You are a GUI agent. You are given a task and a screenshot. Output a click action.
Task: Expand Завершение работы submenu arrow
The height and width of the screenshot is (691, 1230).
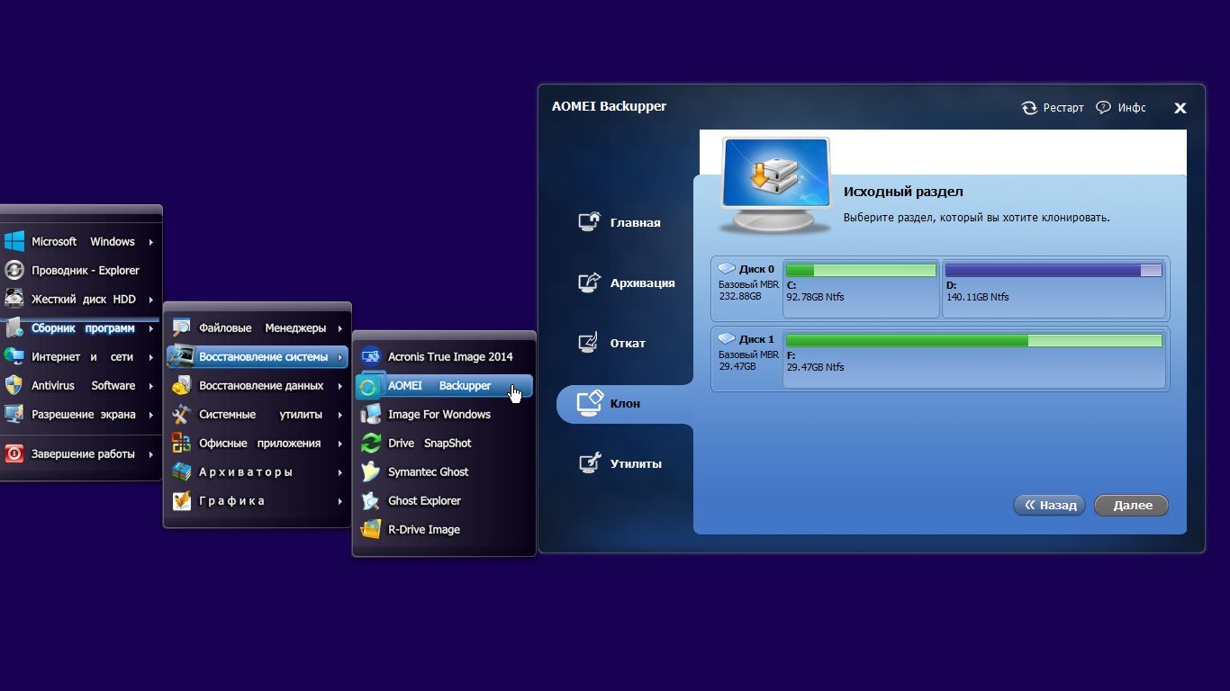point(151,454)
